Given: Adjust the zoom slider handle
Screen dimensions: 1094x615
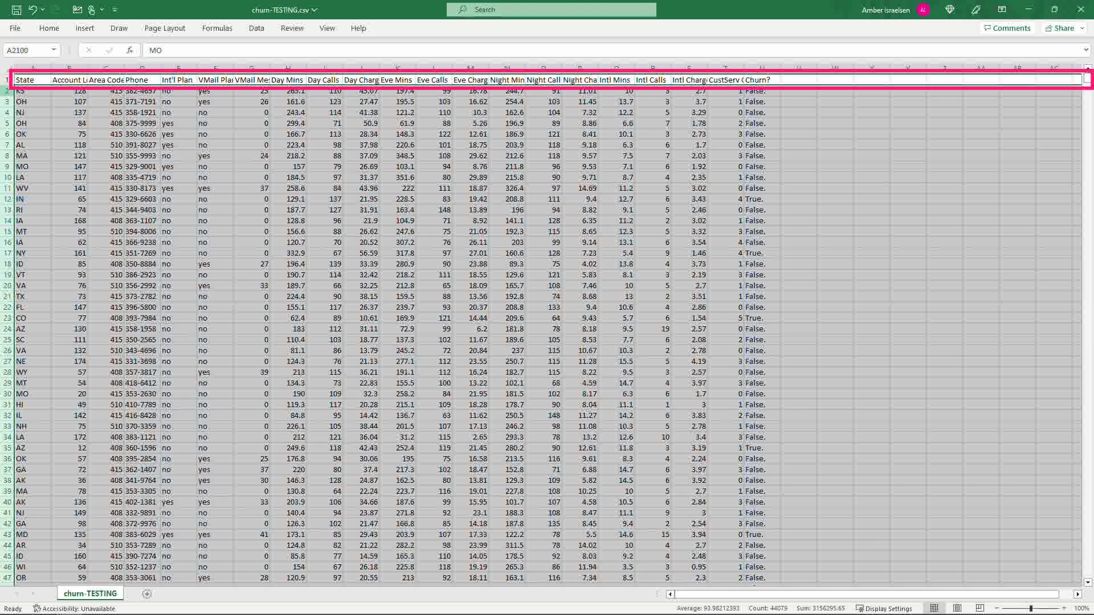Looking at the screenshot, I should click(x=1030, y=608).
